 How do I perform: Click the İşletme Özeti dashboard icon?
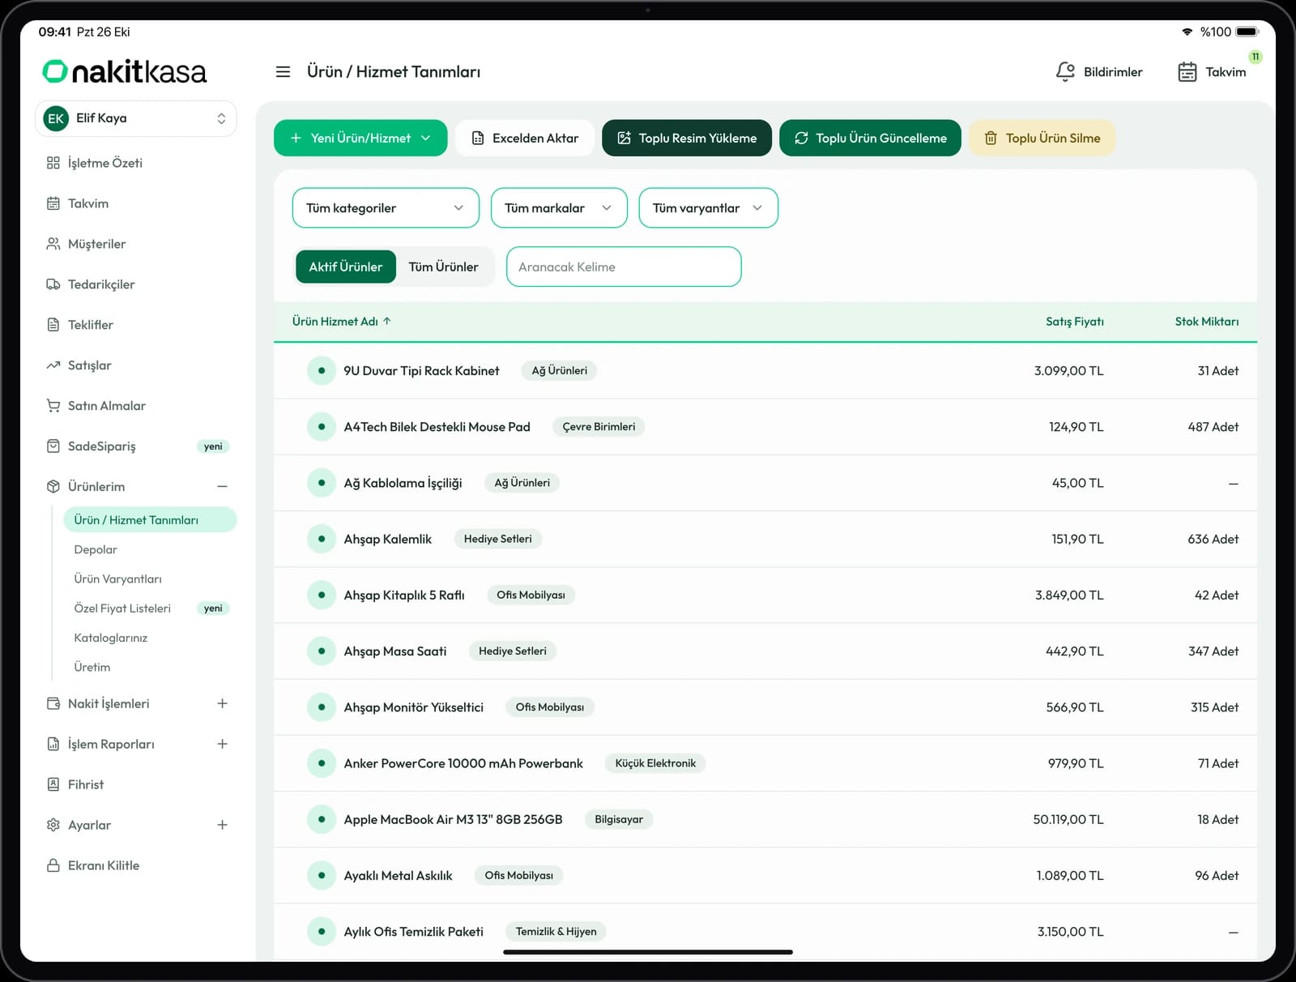click(x=53, y=163)
